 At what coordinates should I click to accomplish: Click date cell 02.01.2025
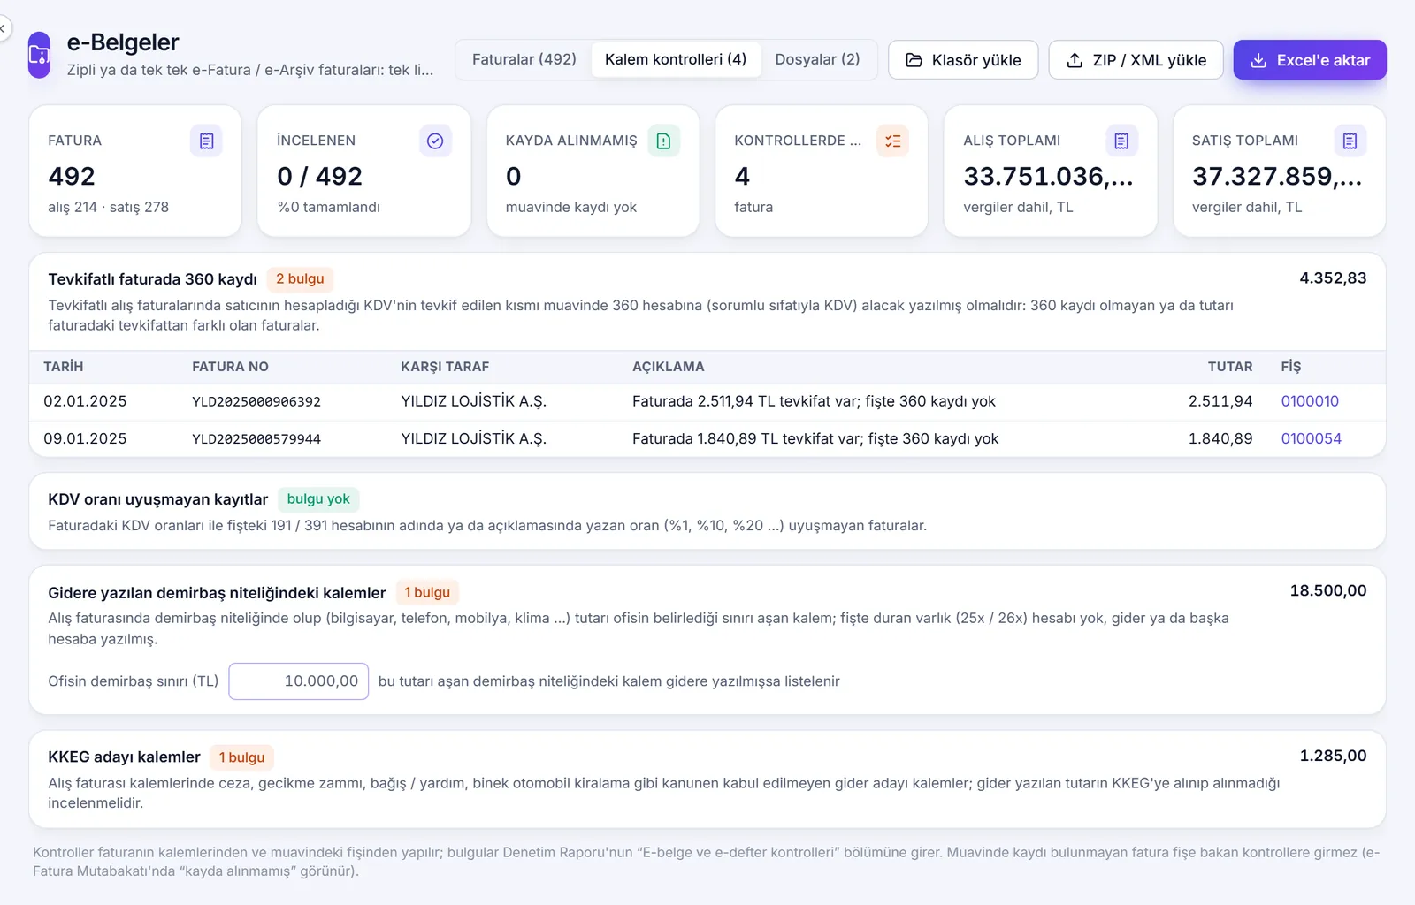click(85, 401)
